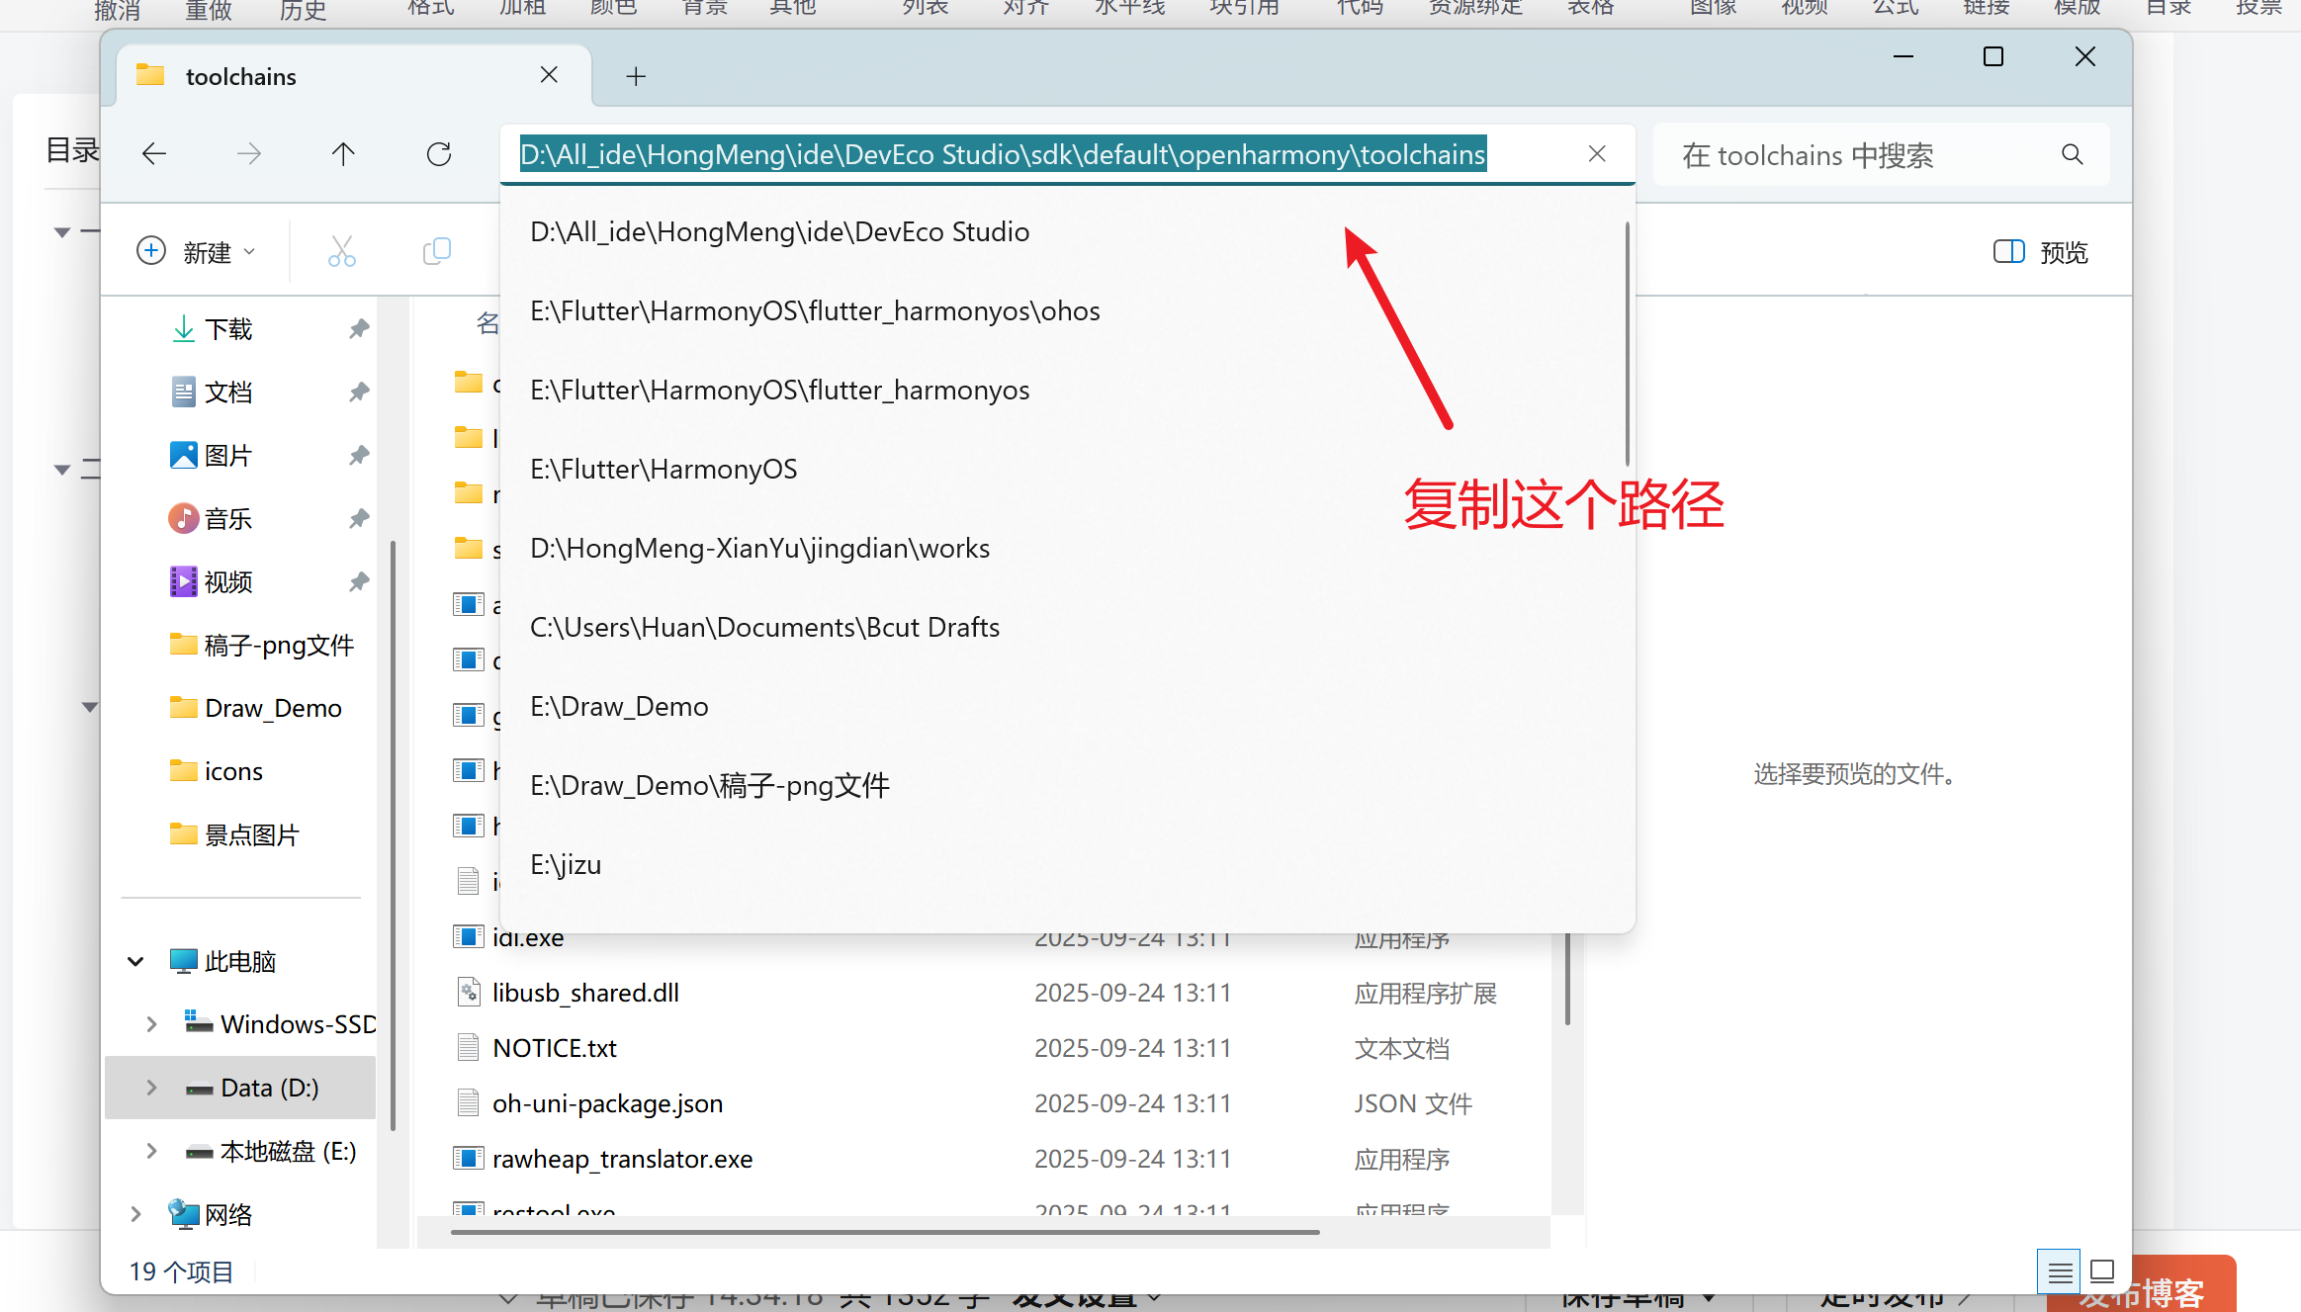Select the libusb_shared.dll file
This screenshot has height=1312, width=2301.
[585, 993]
